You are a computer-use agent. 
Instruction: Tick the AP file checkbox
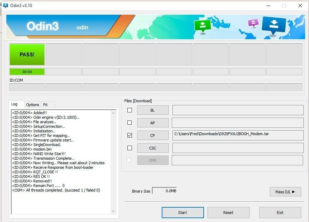(129, 123)
